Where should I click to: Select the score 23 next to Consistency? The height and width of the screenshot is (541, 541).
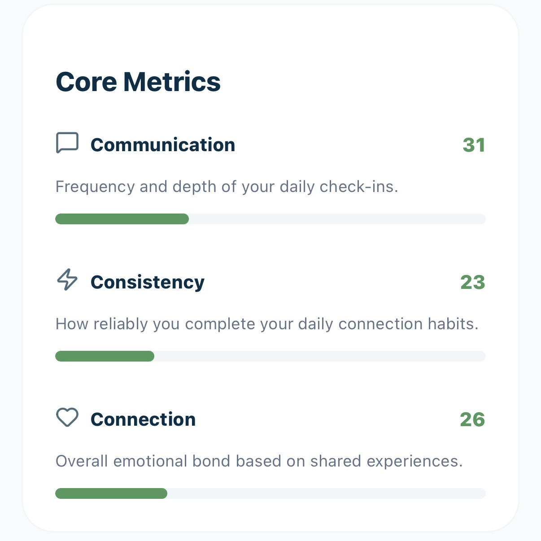click(x=473, y=282)
